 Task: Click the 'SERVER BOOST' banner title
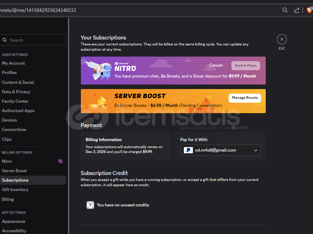(x=140, y=96)
